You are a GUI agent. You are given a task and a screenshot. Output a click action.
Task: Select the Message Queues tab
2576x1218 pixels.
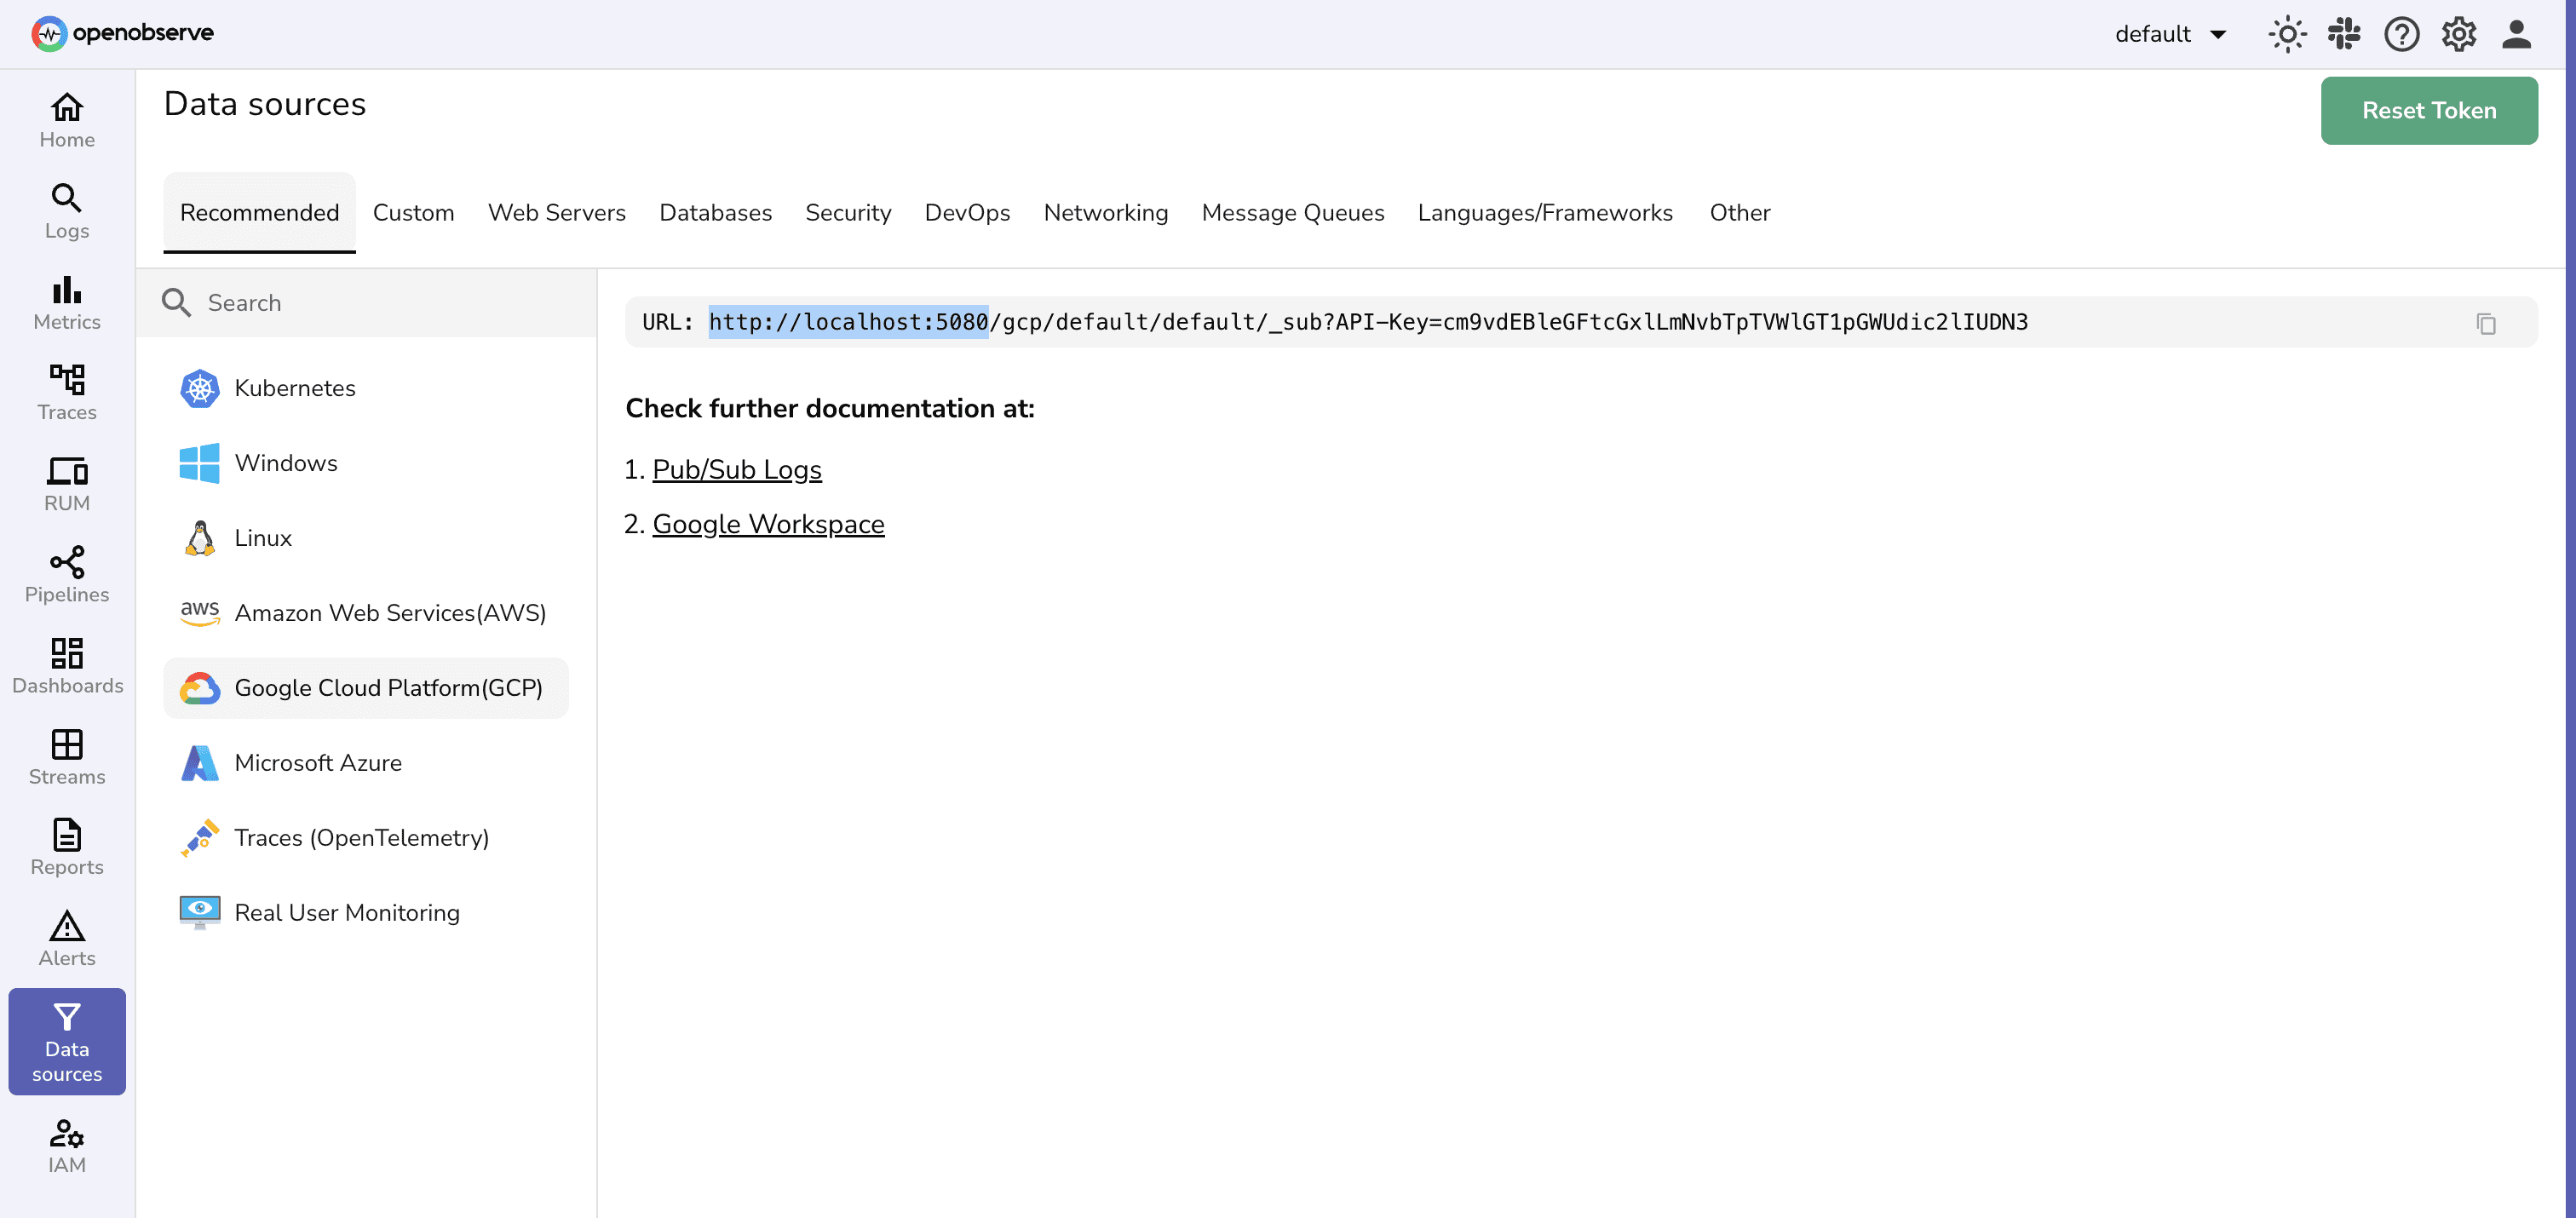pyautogui.click(x=1293, y=212)
